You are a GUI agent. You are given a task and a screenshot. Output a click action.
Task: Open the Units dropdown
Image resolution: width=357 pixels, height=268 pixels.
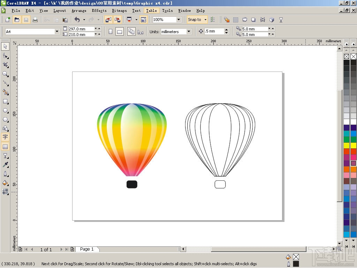pos(188,31)
